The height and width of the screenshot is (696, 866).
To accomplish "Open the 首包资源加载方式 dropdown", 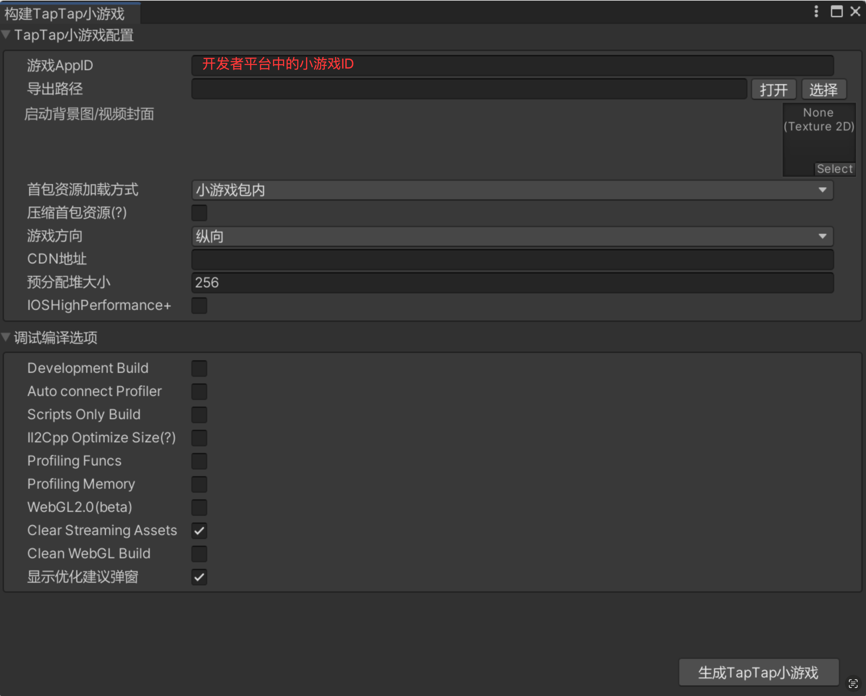I will point(512,190).
